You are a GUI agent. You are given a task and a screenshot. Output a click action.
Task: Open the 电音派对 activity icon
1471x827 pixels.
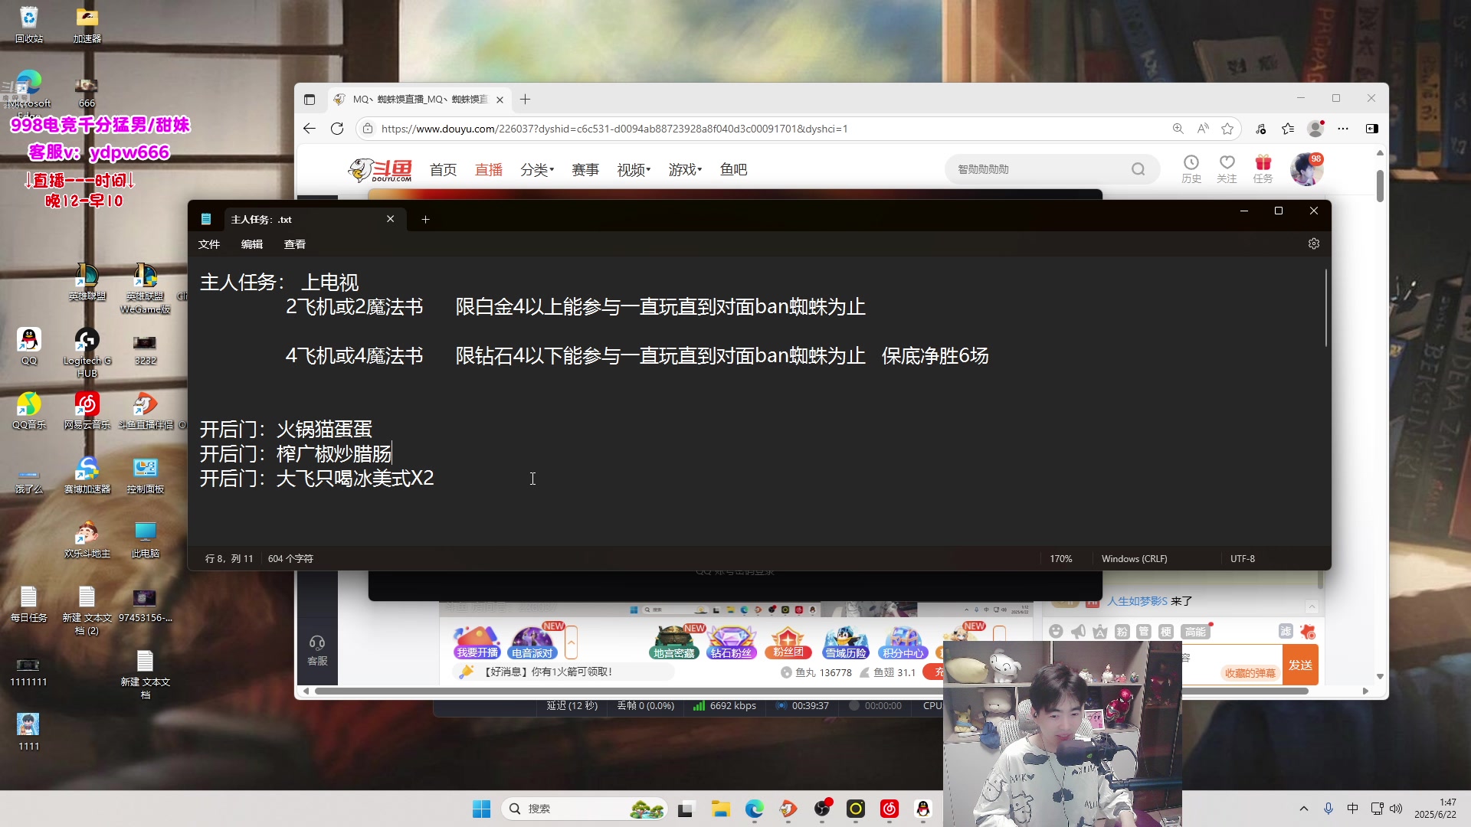click(532, 642)
